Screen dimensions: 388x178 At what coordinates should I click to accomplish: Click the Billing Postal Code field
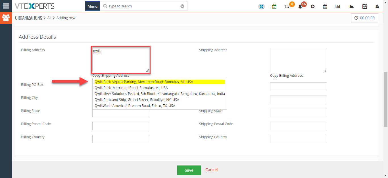tap(121, 126)
